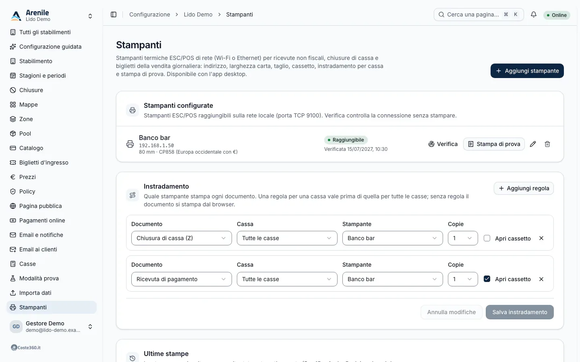Click Stampa di prova for Banco bar
Screen dimensions: 580x362
point(494,144)
